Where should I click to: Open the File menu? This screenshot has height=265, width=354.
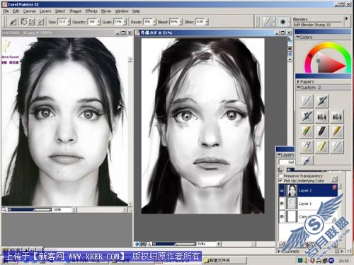[x=6, y=11]
